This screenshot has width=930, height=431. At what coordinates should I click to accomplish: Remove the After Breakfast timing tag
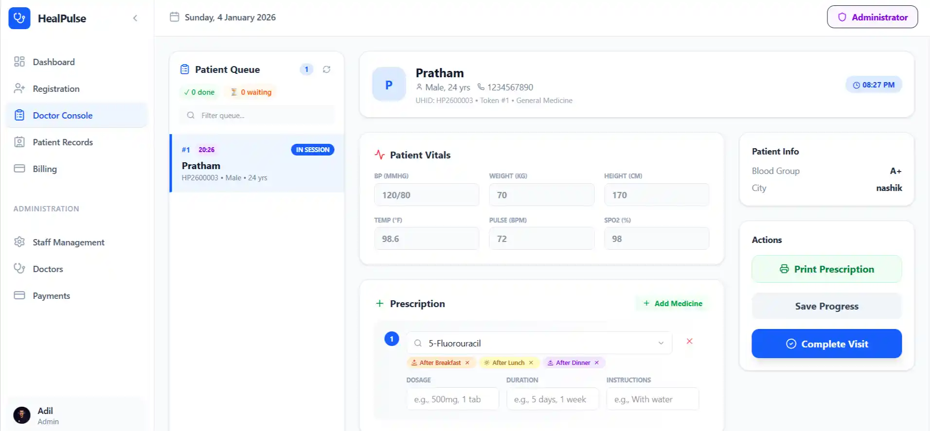[467, 362]
